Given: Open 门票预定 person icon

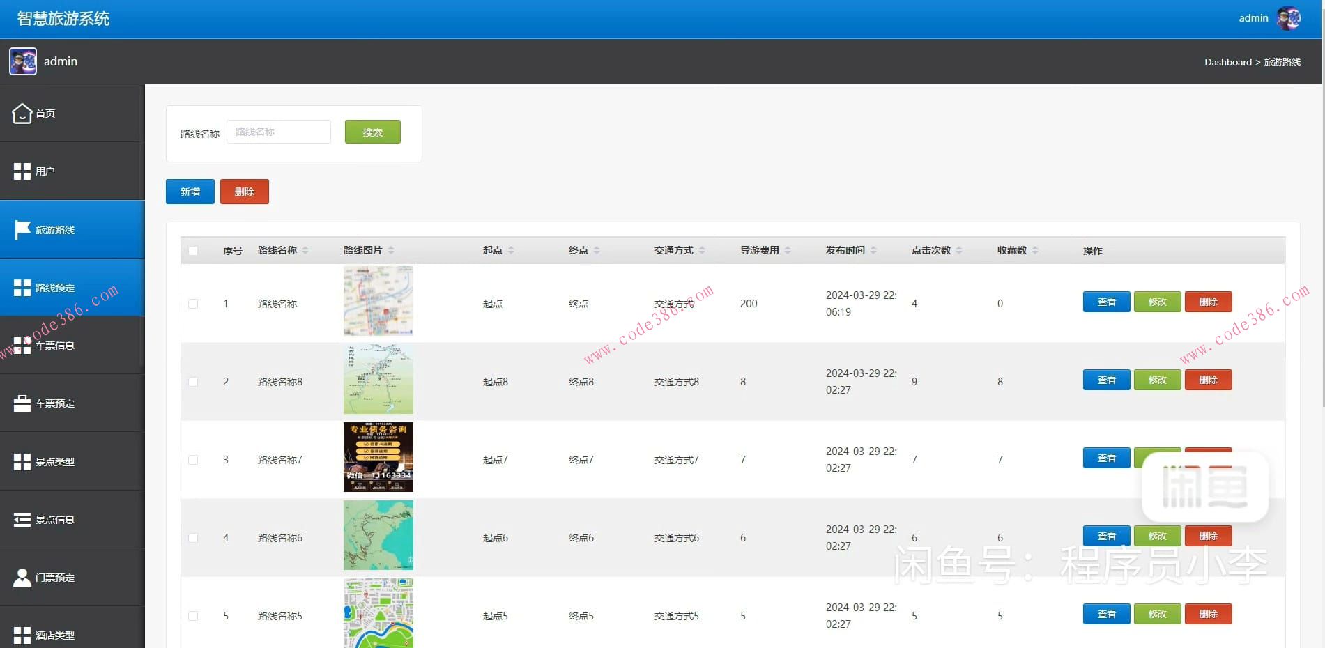Looking at the screenshot, I should (x=22, y=578).
